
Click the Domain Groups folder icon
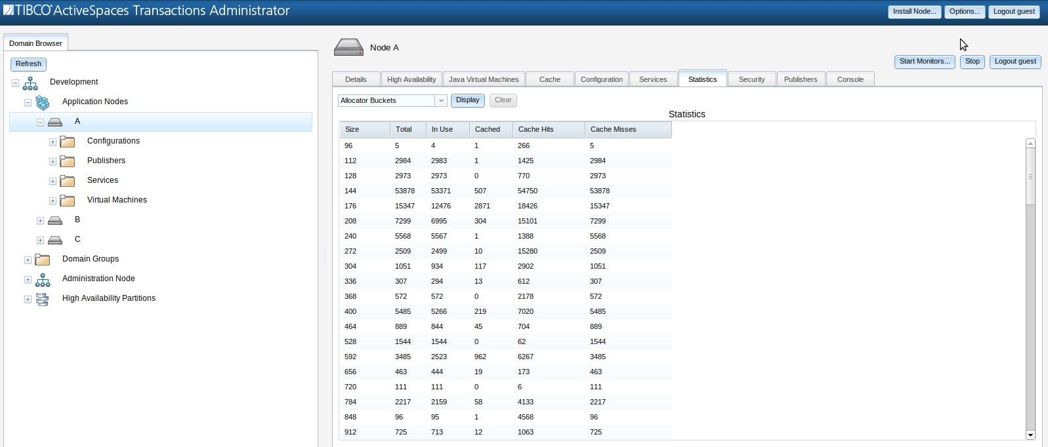point(43,260)
